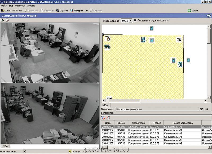Select the NEW tab below the camera views
Screen dimensions: 212x154
6,146
